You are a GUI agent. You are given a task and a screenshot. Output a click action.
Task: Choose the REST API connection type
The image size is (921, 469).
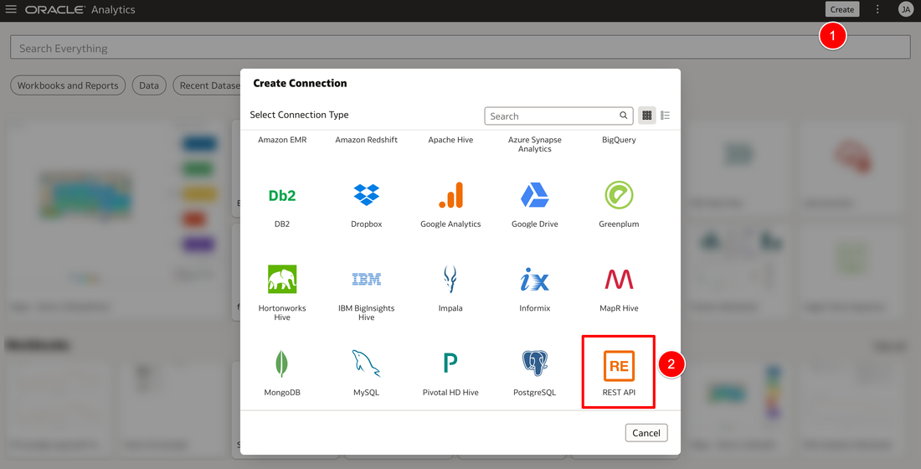tap(619, 372)
